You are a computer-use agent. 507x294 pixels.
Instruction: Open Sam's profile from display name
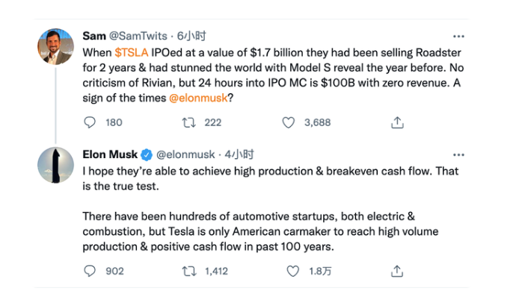coord(94,36)
